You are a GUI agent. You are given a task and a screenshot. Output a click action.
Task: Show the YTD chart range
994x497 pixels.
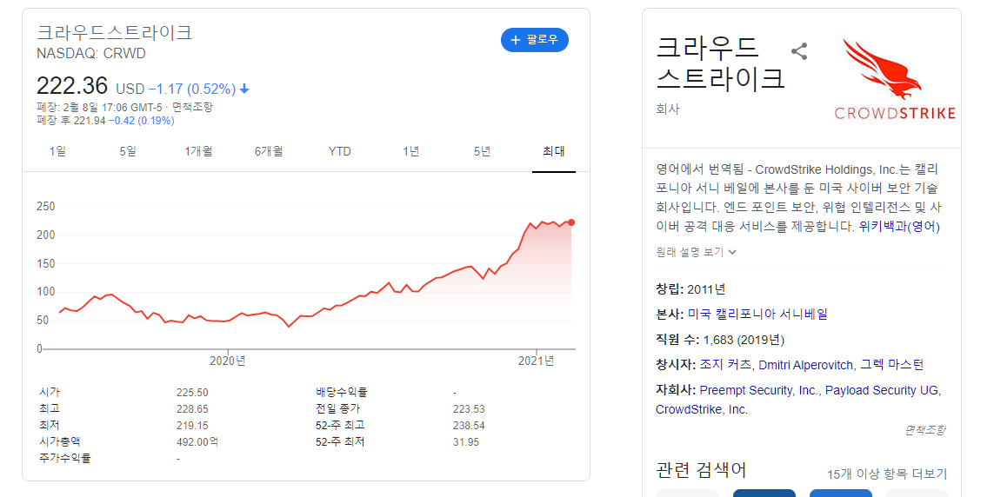pyautogui.click(x=340, y=151)
